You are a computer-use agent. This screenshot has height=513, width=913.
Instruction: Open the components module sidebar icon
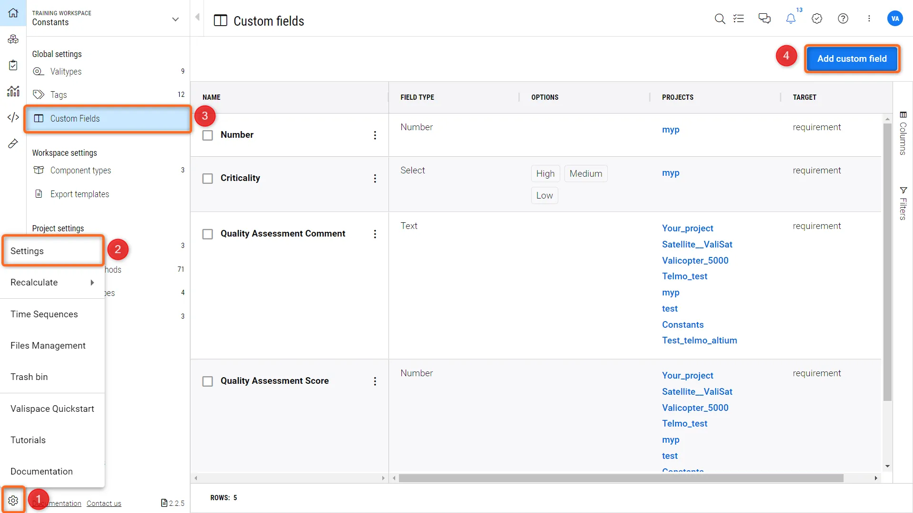point(13,39)
